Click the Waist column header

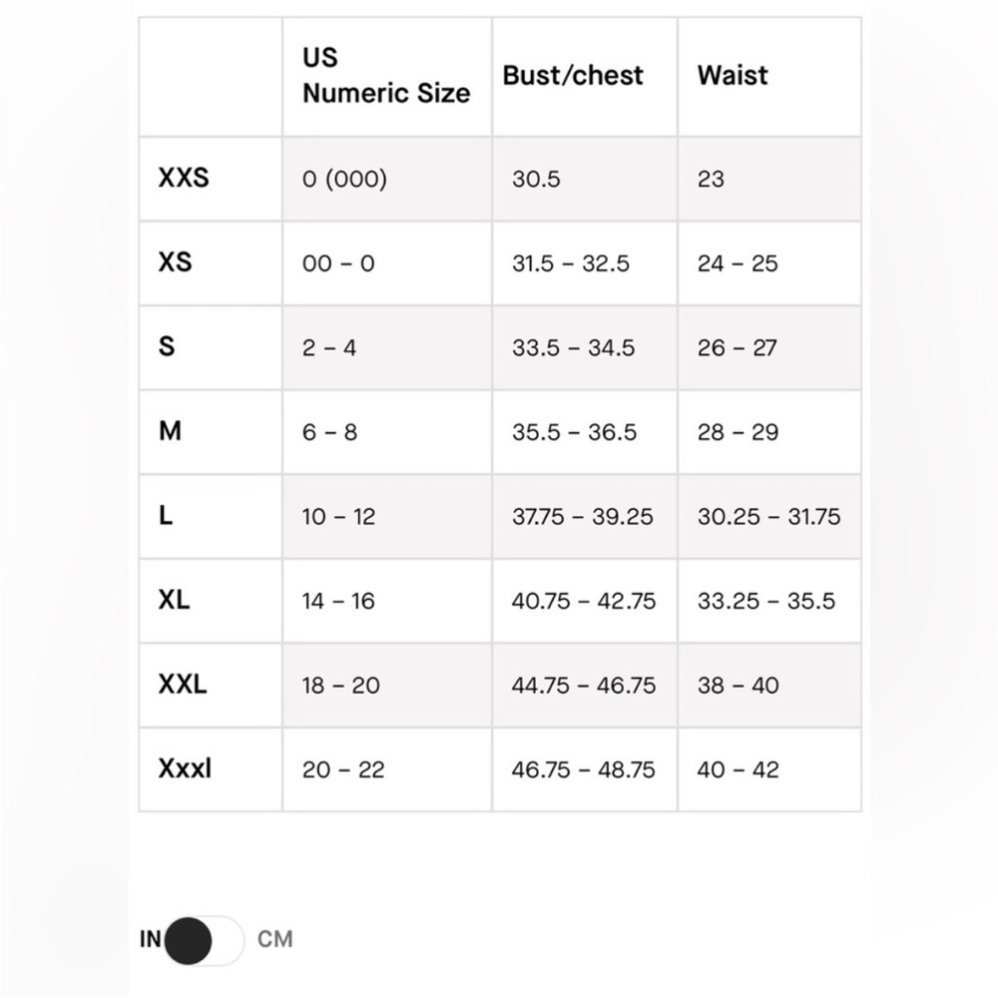click(733, 75)
